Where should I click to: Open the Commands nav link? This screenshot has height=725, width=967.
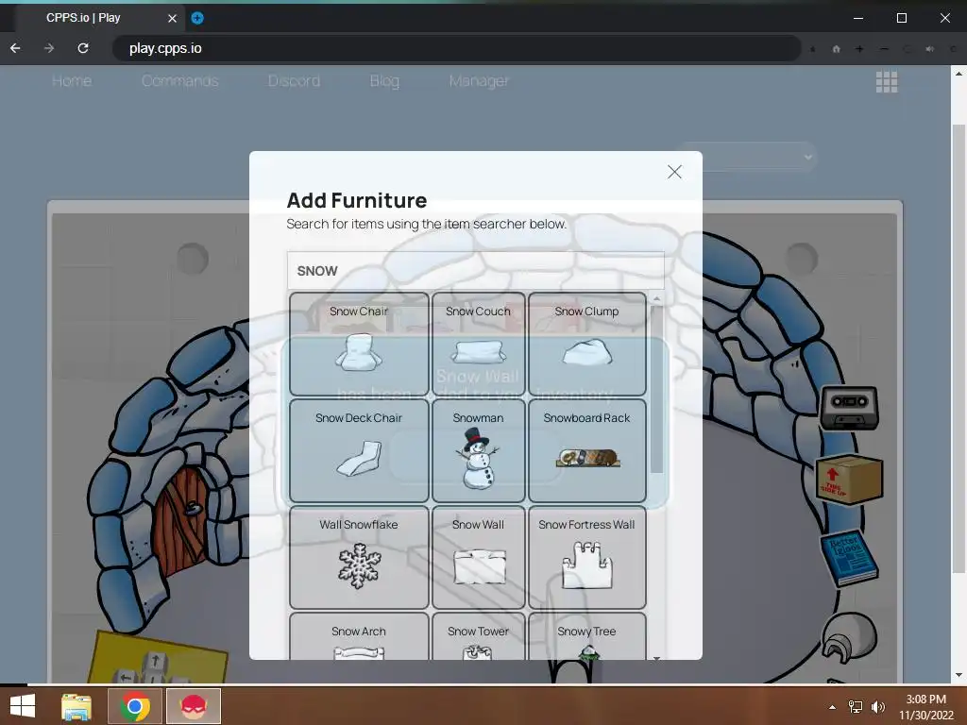click(x=179, y=81)
